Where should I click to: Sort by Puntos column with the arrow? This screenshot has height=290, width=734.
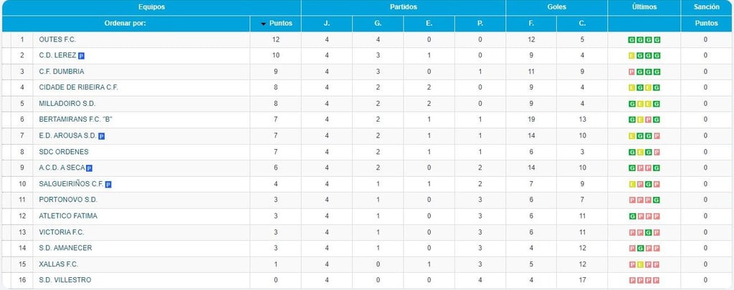tap(276, 24)
